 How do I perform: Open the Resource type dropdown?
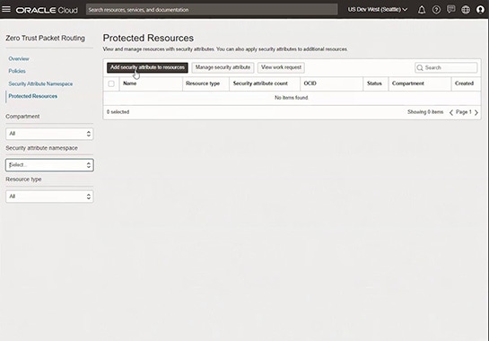click(49, 197)
